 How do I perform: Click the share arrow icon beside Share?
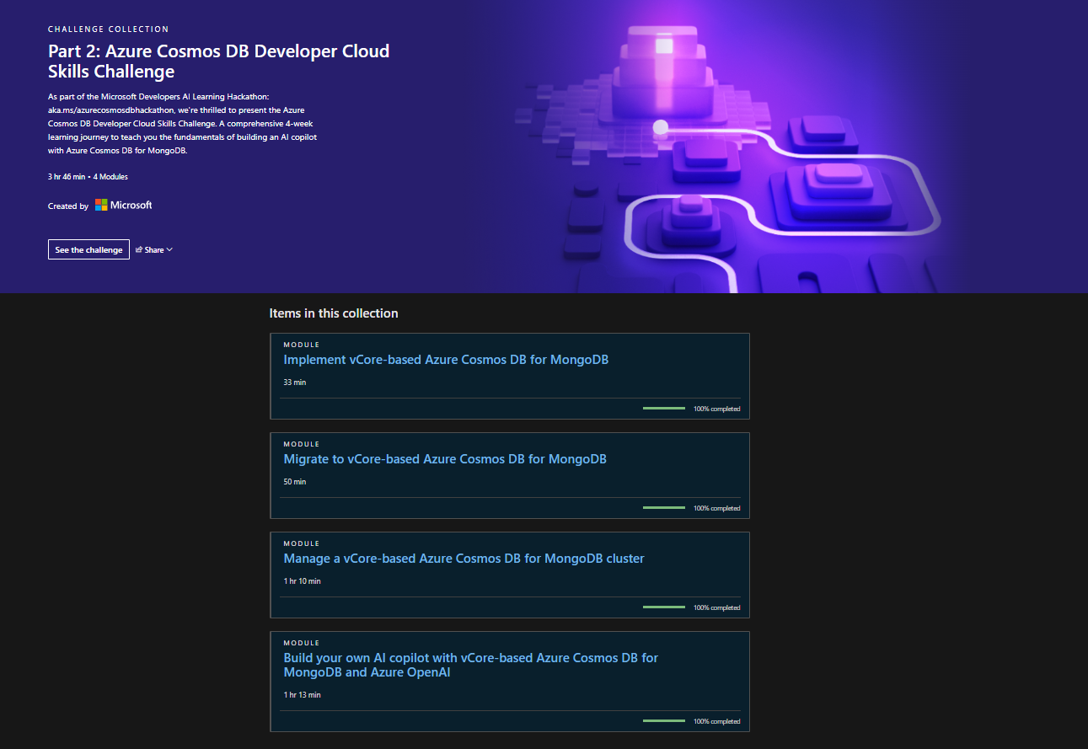139,249
